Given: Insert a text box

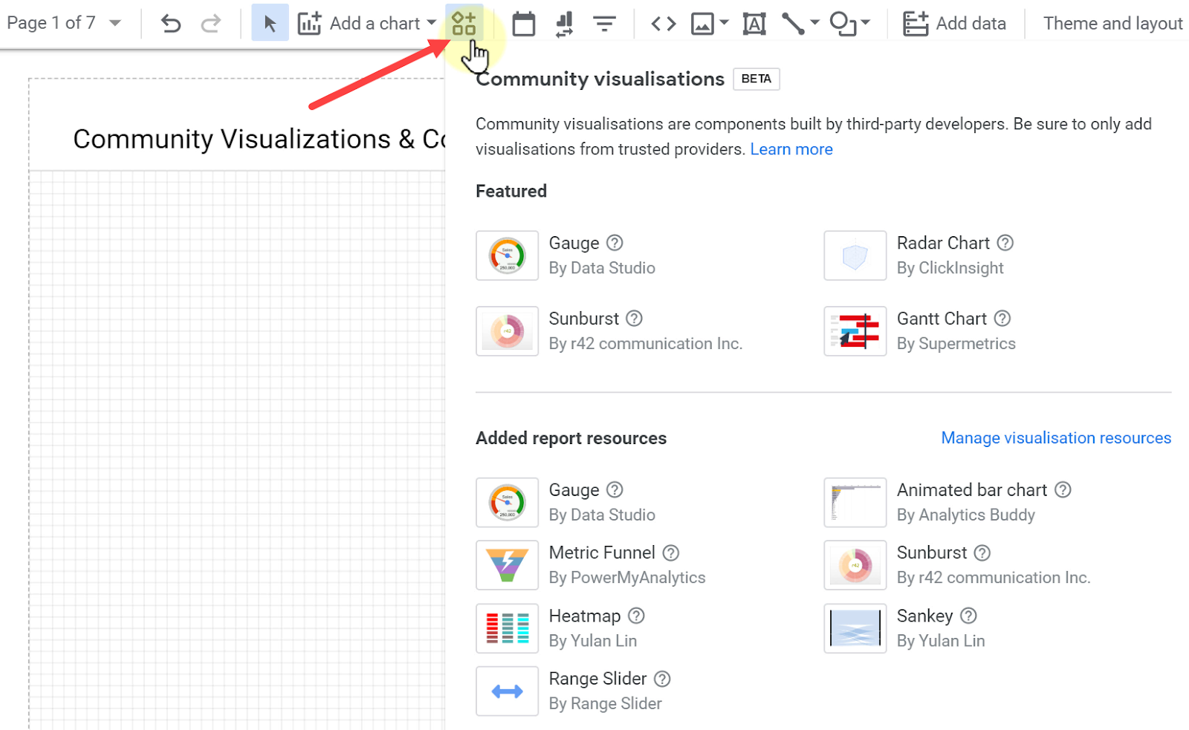Looking at the screenshot, I should tap(754, 24).
